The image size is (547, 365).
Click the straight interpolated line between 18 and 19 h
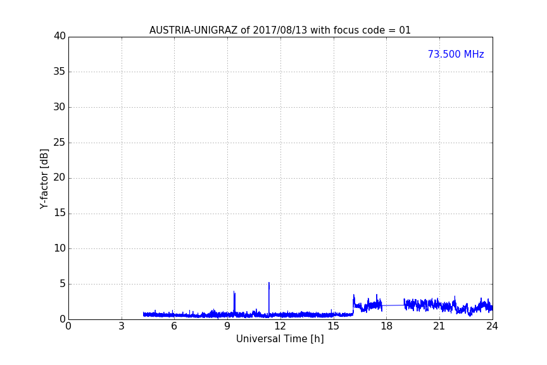pyautogui.click(x=393, y=305)
